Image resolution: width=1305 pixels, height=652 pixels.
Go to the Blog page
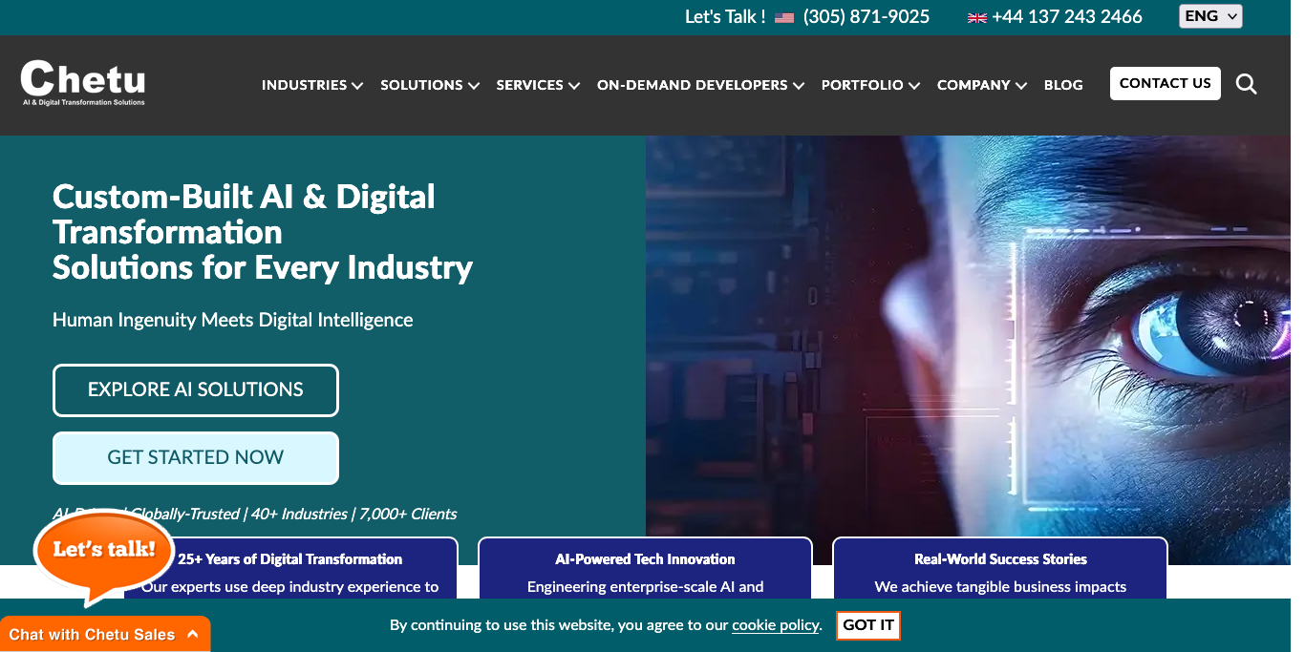[1063, 85]
